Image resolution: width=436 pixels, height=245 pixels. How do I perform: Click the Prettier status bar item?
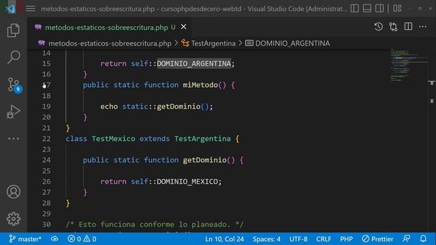(x=377, y=239)
